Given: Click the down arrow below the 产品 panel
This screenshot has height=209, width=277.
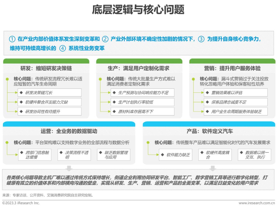Looking at the screenshot, I should [212, 168].
